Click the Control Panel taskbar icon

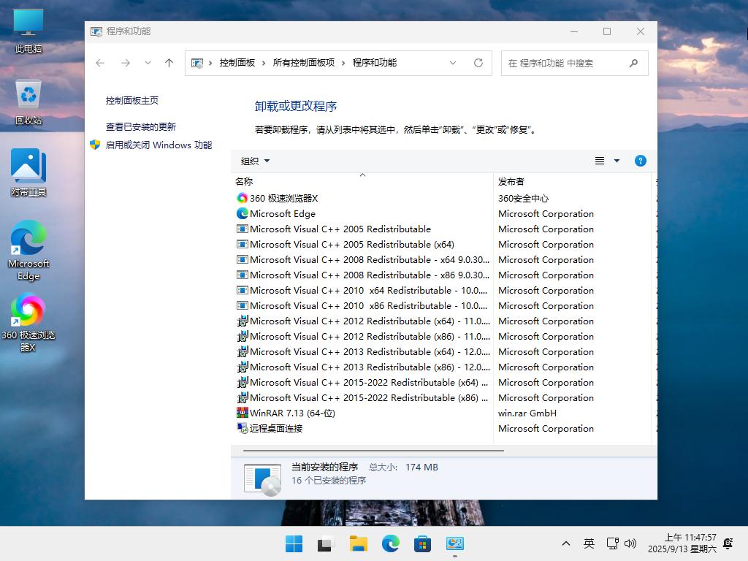click(455, 543)
